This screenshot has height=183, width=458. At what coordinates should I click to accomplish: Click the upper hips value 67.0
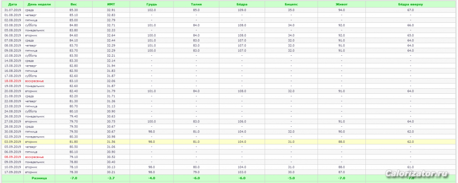coord(411,10)
